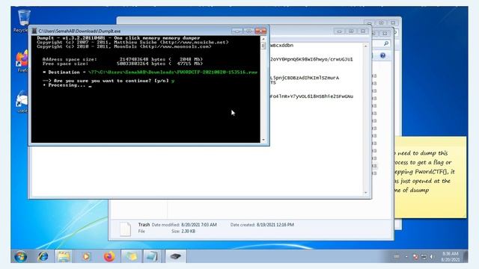This screenshot has width=479, height=269.
Task: Click the 'Are you sure you want to continue' line
Action: coord(109,81)
